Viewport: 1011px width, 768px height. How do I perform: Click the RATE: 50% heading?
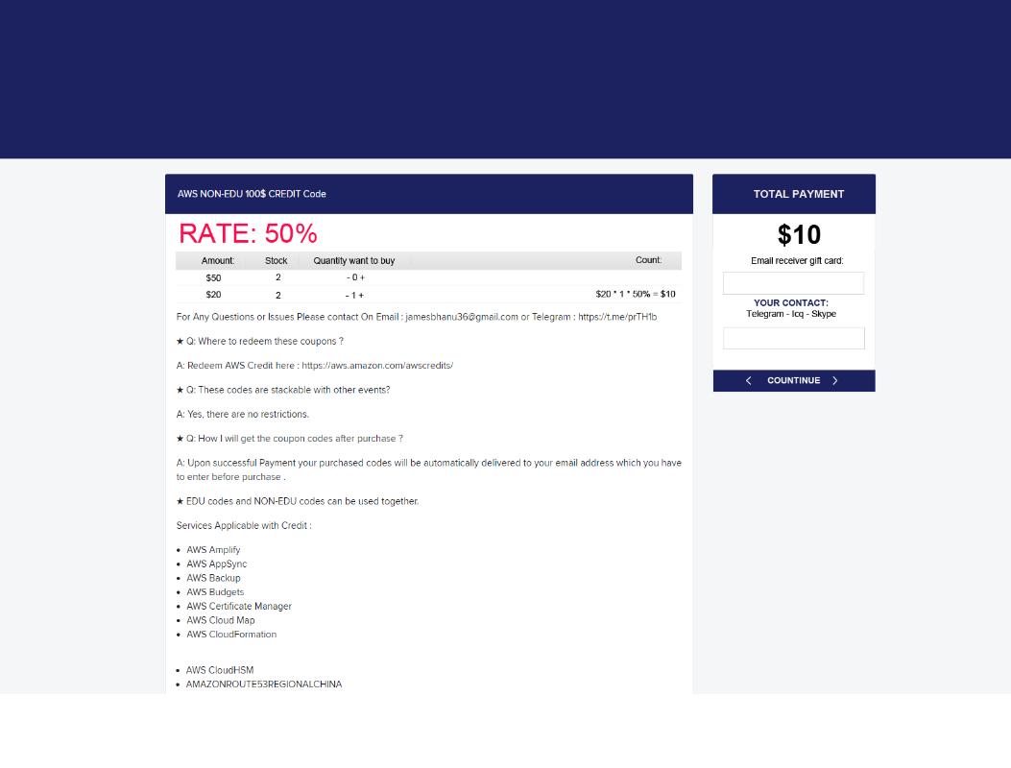tap(248, 233)
